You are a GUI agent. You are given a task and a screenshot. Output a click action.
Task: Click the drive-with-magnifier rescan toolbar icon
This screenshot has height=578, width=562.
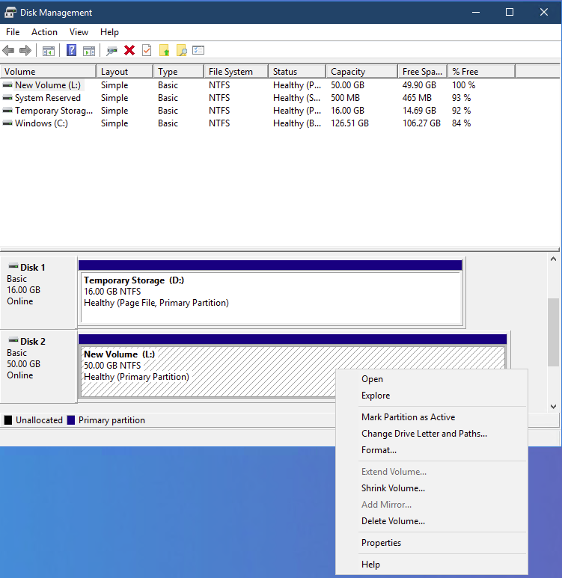[112, 51]
